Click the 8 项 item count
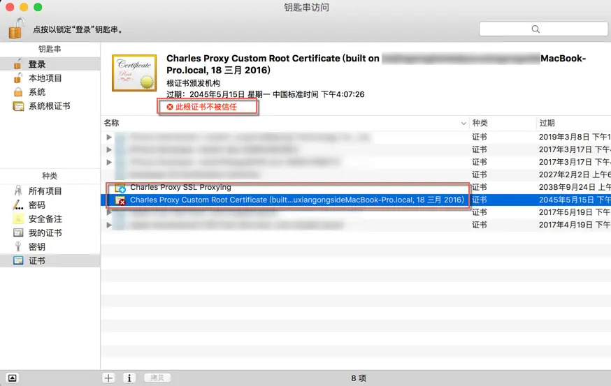The width and height of the screenshot is (611, 386). coord(359,378)
